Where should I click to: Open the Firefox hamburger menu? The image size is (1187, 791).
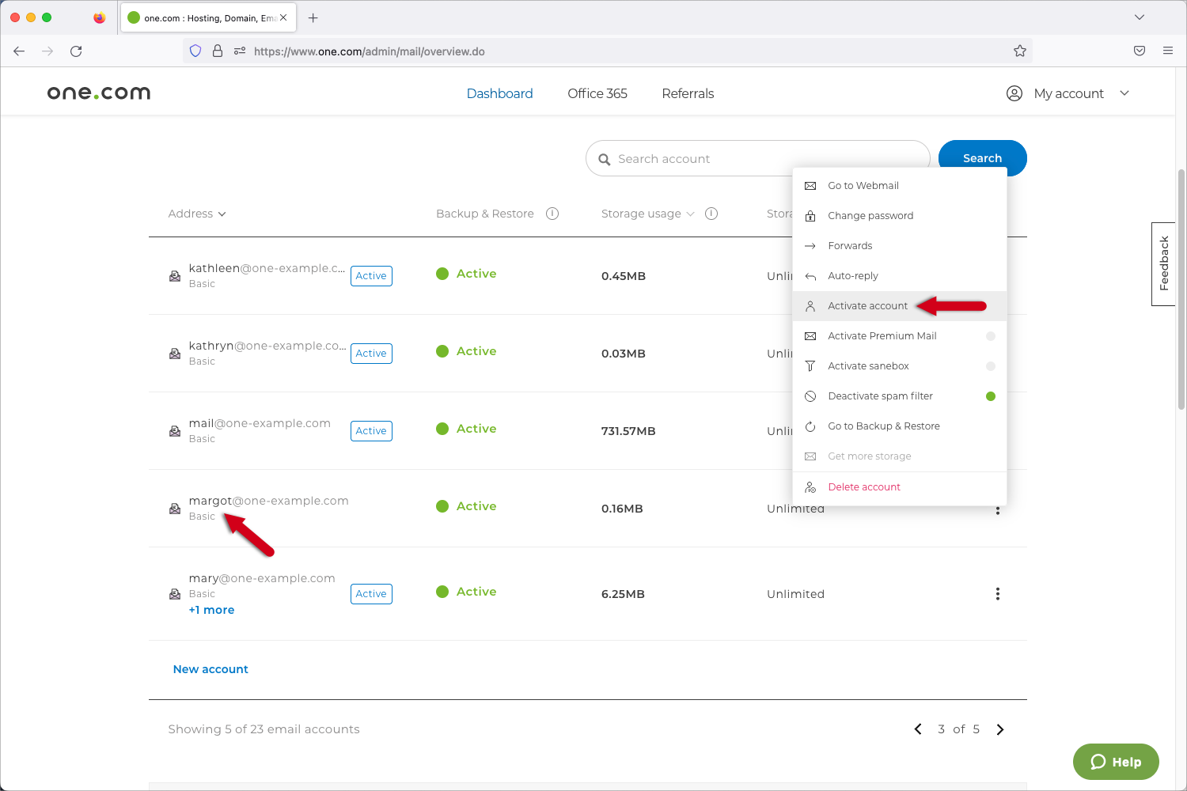(1167, 51)
